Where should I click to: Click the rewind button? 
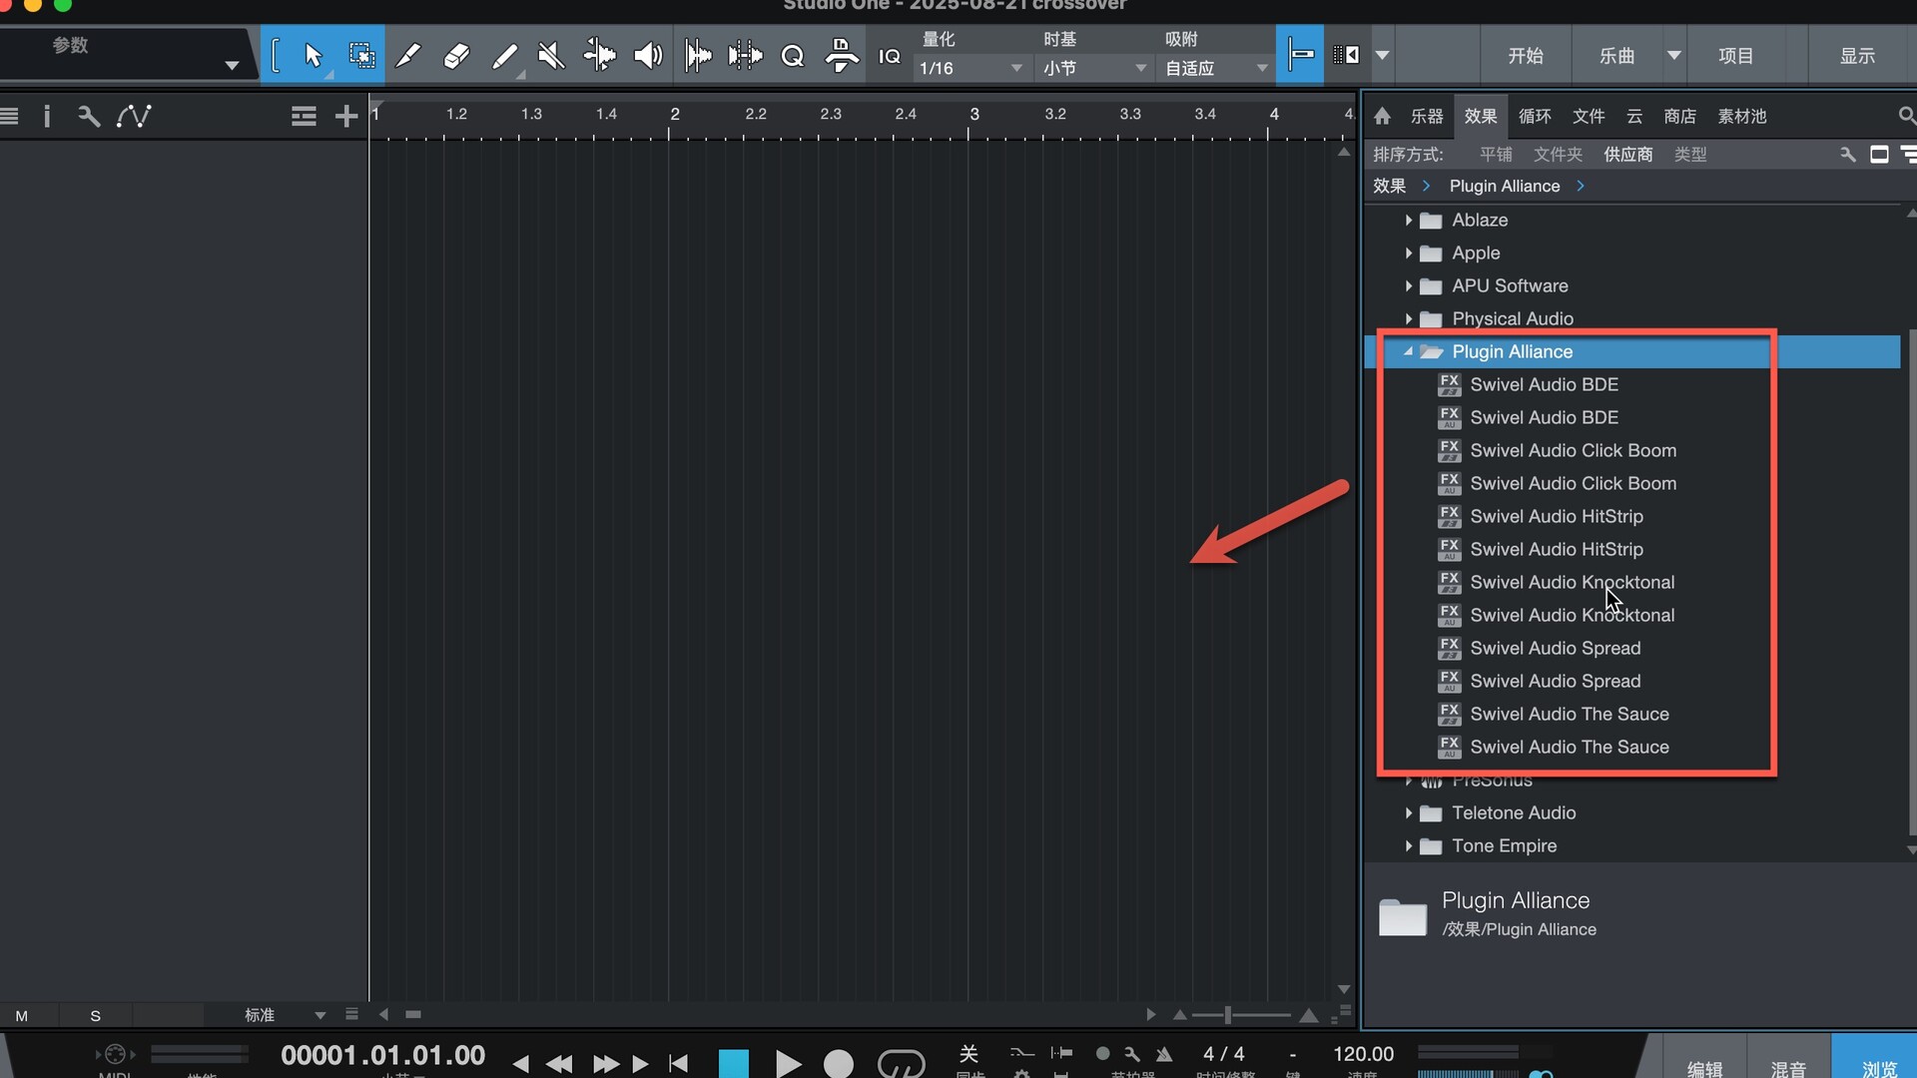click(559, 1064)
